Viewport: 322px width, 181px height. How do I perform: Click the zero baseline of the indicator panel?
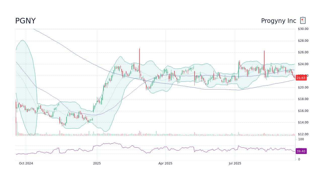(x=299, y=159)
